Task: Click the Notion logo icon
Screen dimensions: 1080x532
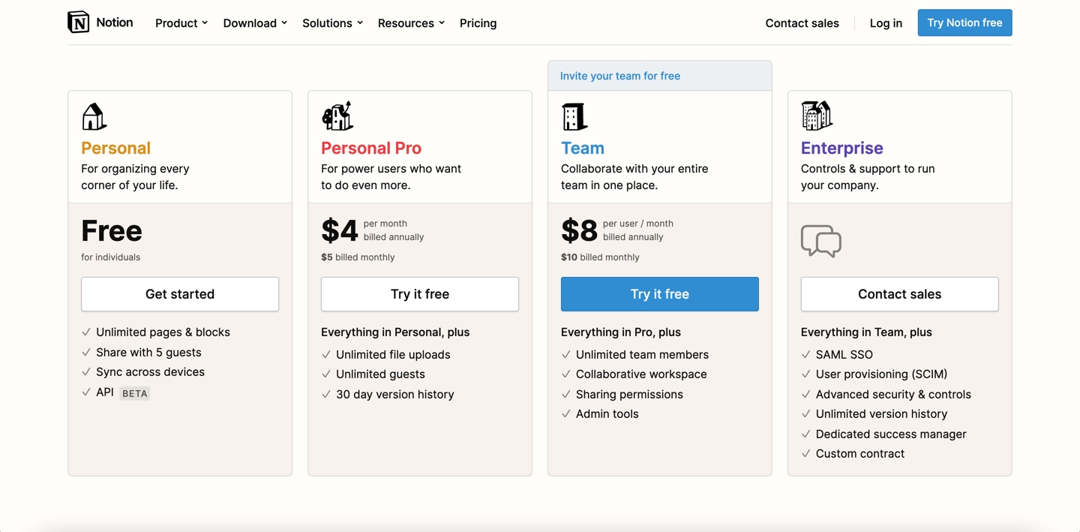Action: tap(79, 23)
